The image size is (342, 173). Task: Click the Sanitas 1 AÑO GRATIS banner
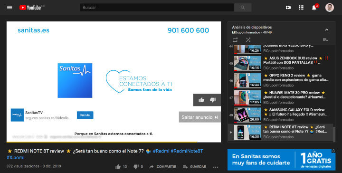coord(281,160)
